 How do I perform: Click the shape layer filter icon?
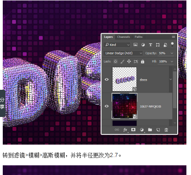[157, 45]
